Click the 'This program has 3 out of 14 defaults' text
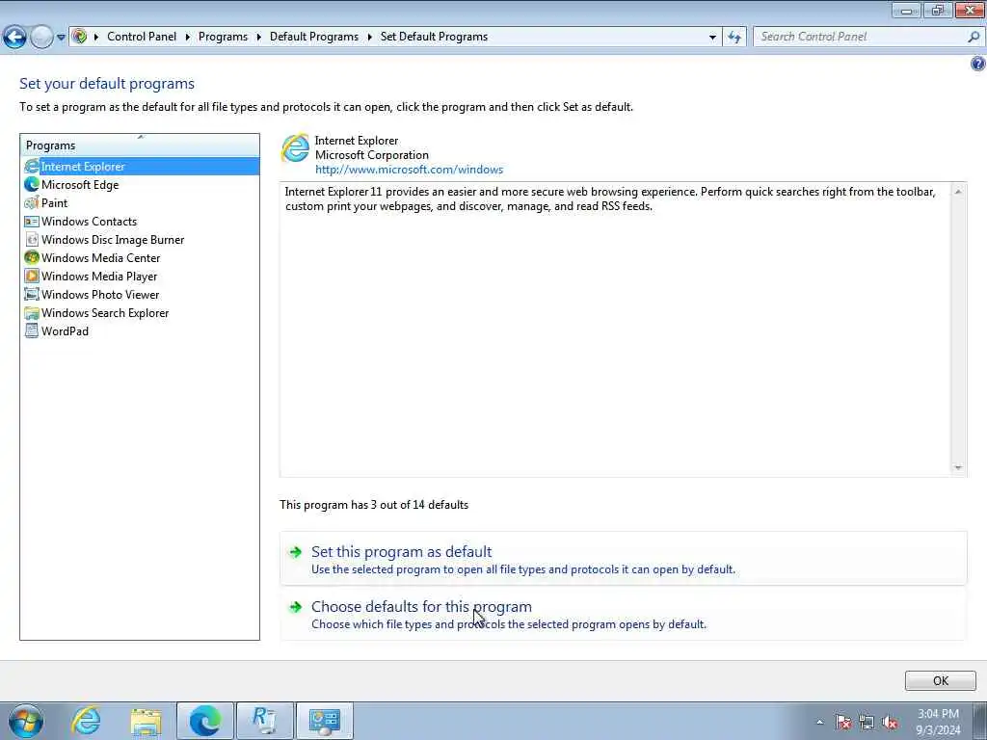The width and height of the screenshot is (987, 740). point(374,505)
